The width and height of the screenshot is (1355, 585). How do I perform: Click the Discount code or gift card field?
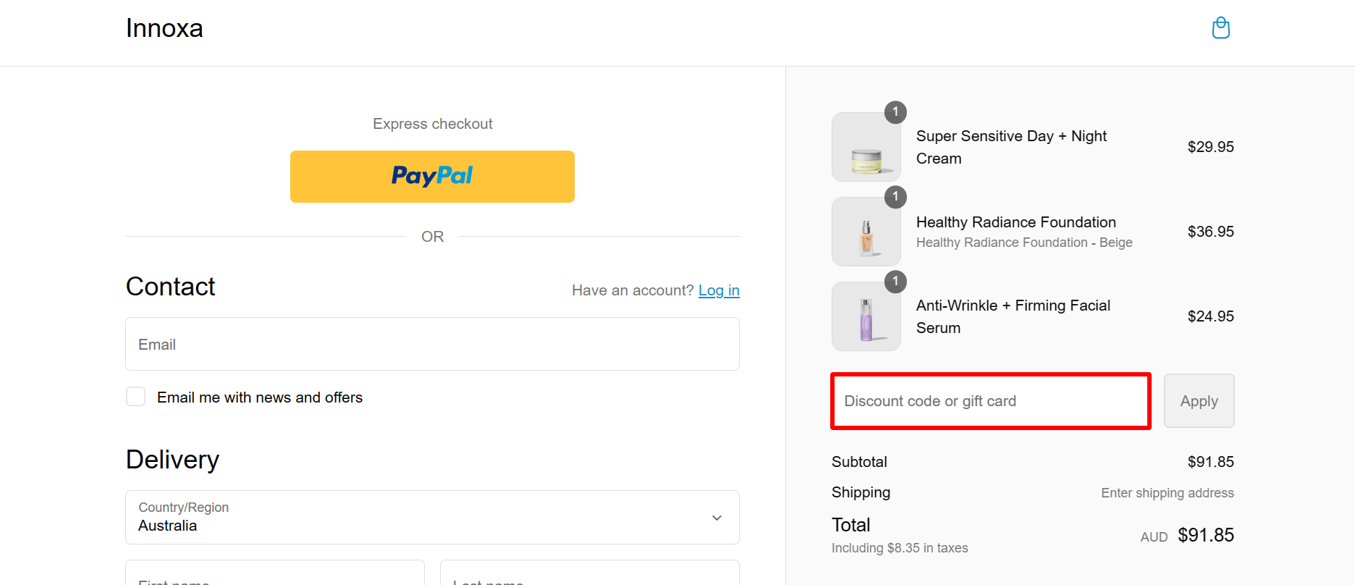[990, 401]
